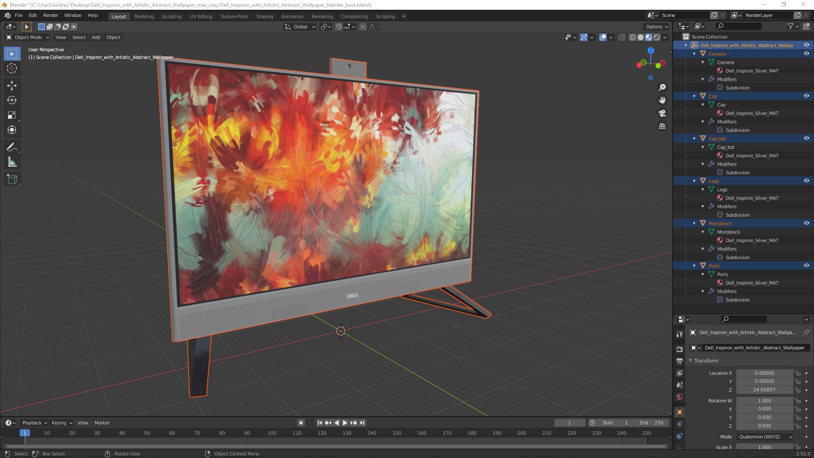Click the End frame 250 field
814x458 pixels.
[x=652, y=423]
